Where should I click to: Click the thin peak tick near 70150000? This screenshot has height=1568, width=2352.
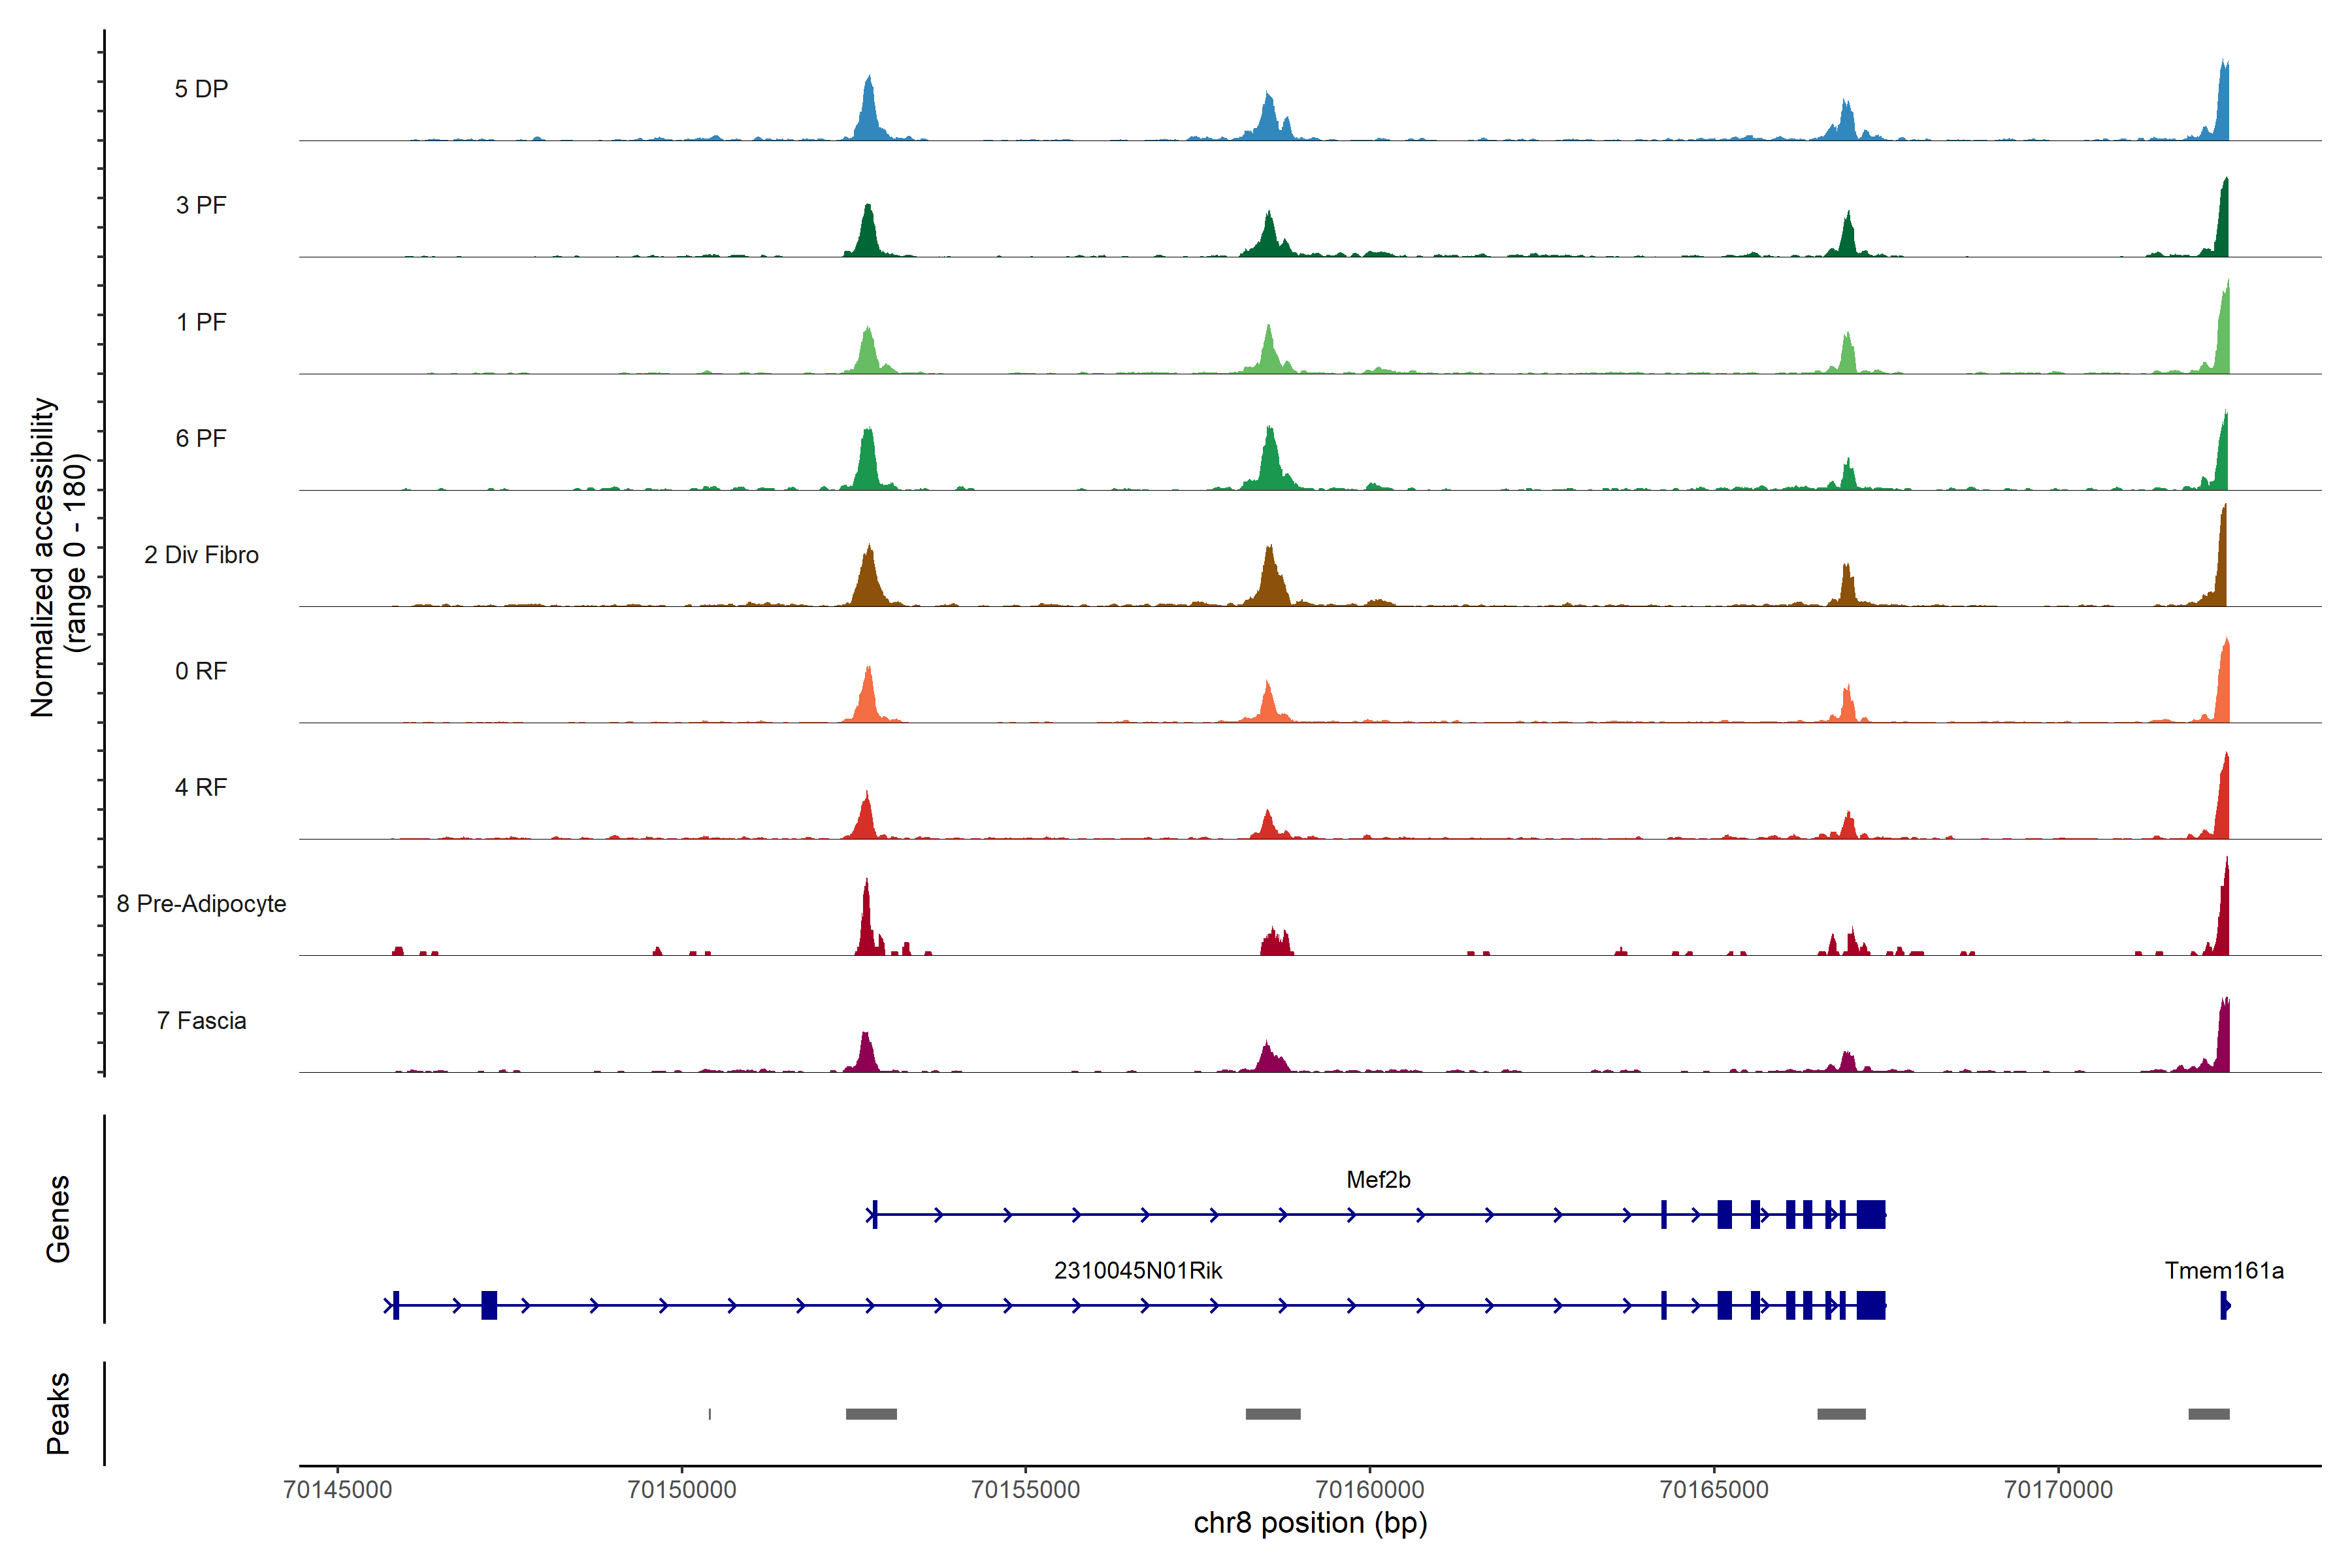pyautogui.click(x=709, y=1413)
